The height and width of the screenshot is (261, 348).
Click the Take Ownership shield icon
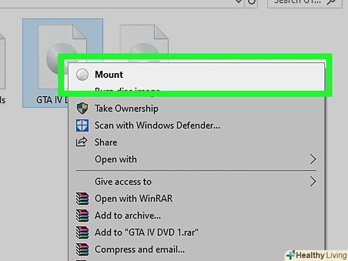coord(83,109)
